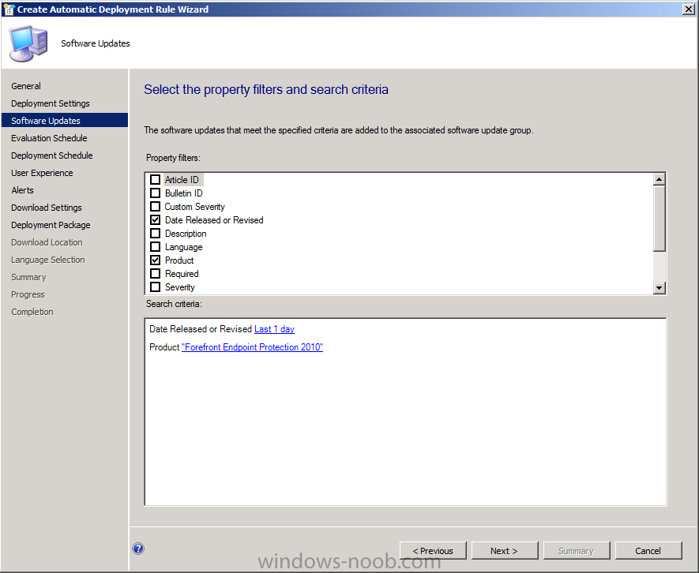Click the Progress step in sidebar
This screenshot has width=699, height=573.
pos(28,294)
